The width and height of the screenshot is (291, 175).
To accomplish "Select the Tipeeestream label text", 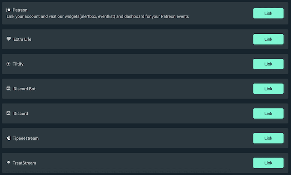I will click(26, 139).
